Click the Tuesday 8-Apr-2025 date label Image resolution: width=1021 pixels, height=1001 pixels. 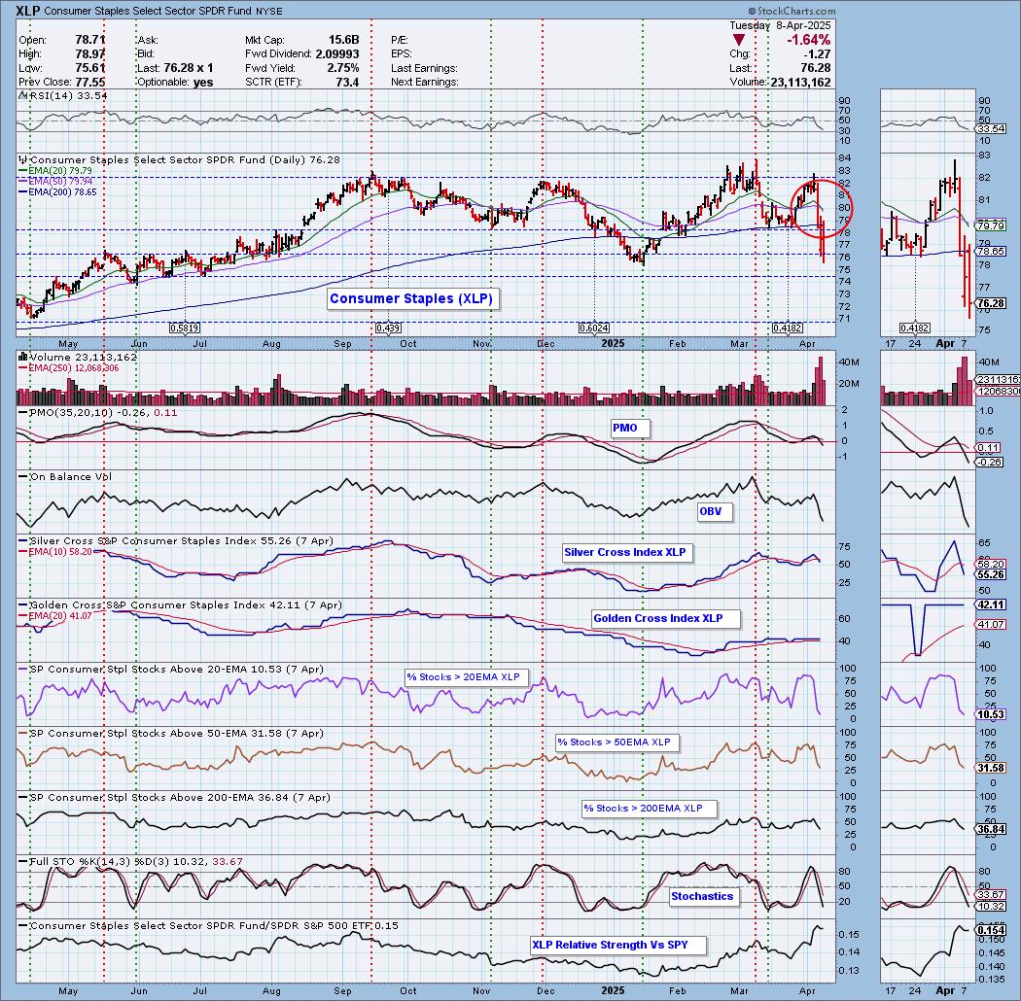coord(780,25)
